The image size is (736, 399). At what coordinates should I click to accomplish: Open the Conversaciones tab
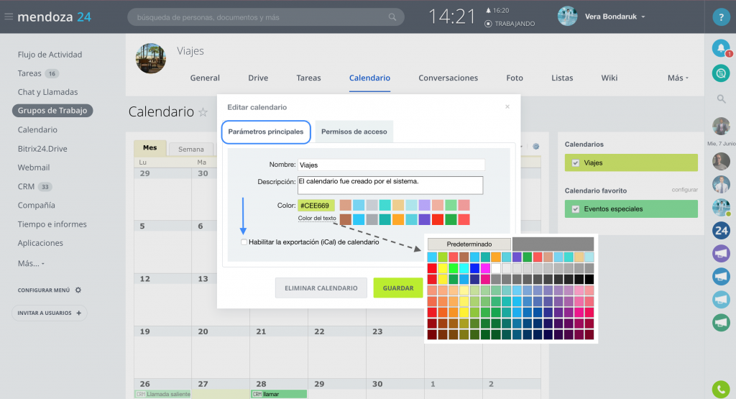448,78
